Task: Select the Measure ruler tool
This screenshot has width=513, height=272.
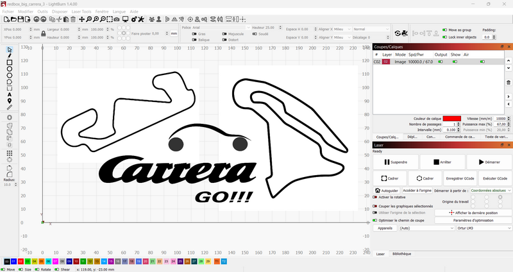Action: (x=10, y=107)
